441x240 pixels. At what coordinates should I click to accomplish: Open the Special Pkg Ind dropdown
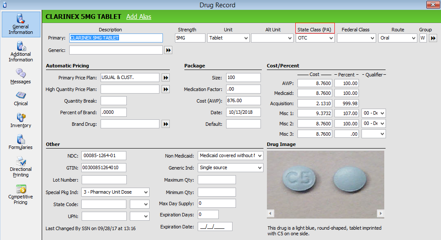click(115, 192)
